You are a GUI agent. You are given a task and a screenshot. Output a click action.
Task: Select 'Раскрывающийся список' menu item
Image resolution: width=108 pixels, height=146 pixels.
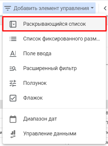pos(54,24)
